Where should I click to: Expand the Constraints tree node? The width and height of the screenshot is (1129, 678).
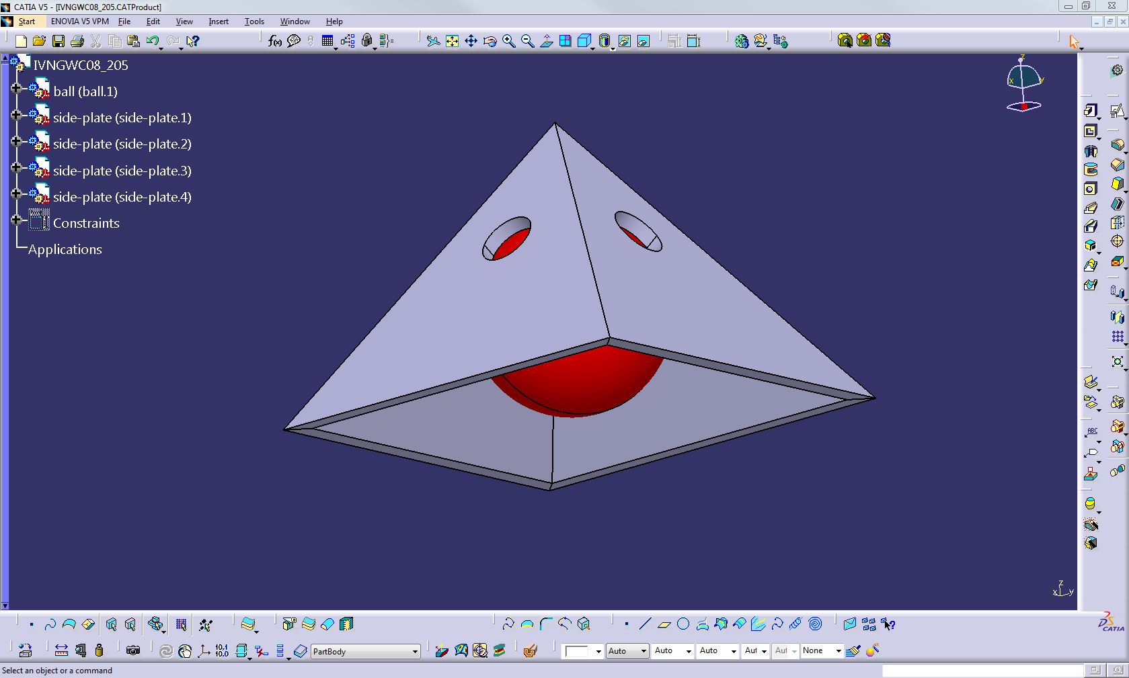click(16, 220)
